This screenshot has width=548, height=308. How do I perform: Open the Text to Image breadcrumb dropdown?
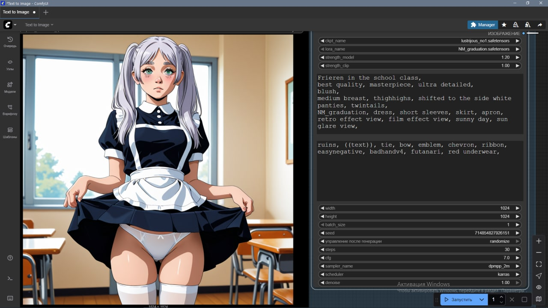tap(39, 25)
